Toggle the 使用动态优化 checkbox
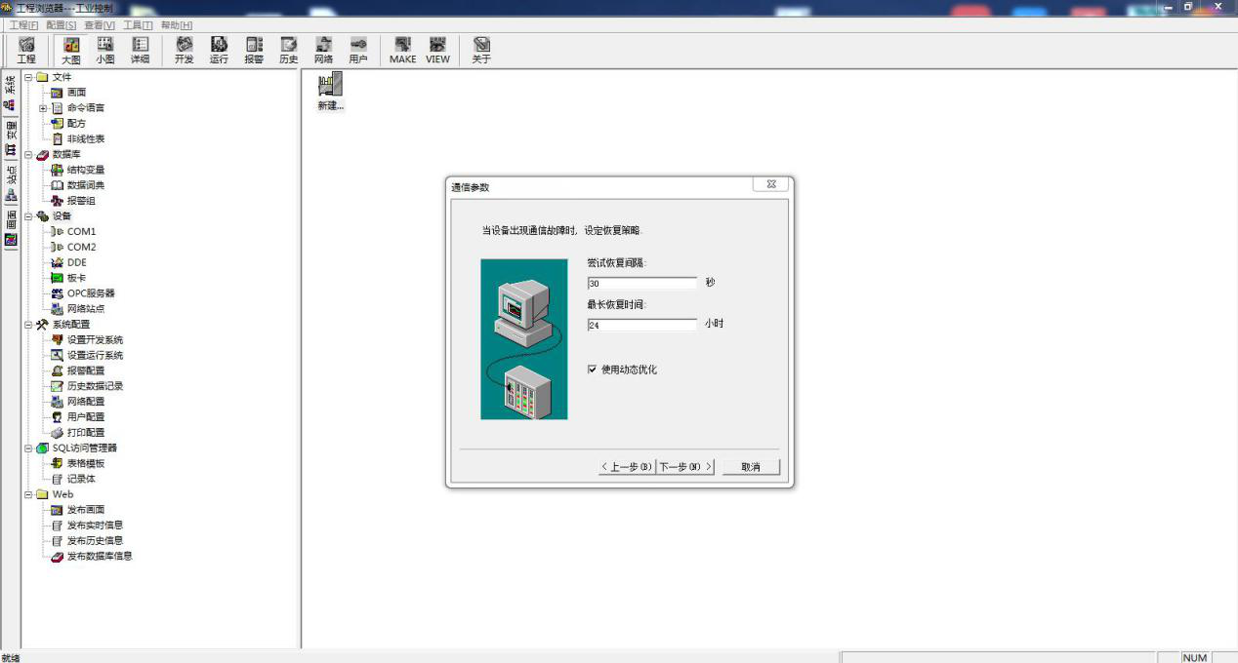The width and height of the screenshot is (1238, 663). 593,370
